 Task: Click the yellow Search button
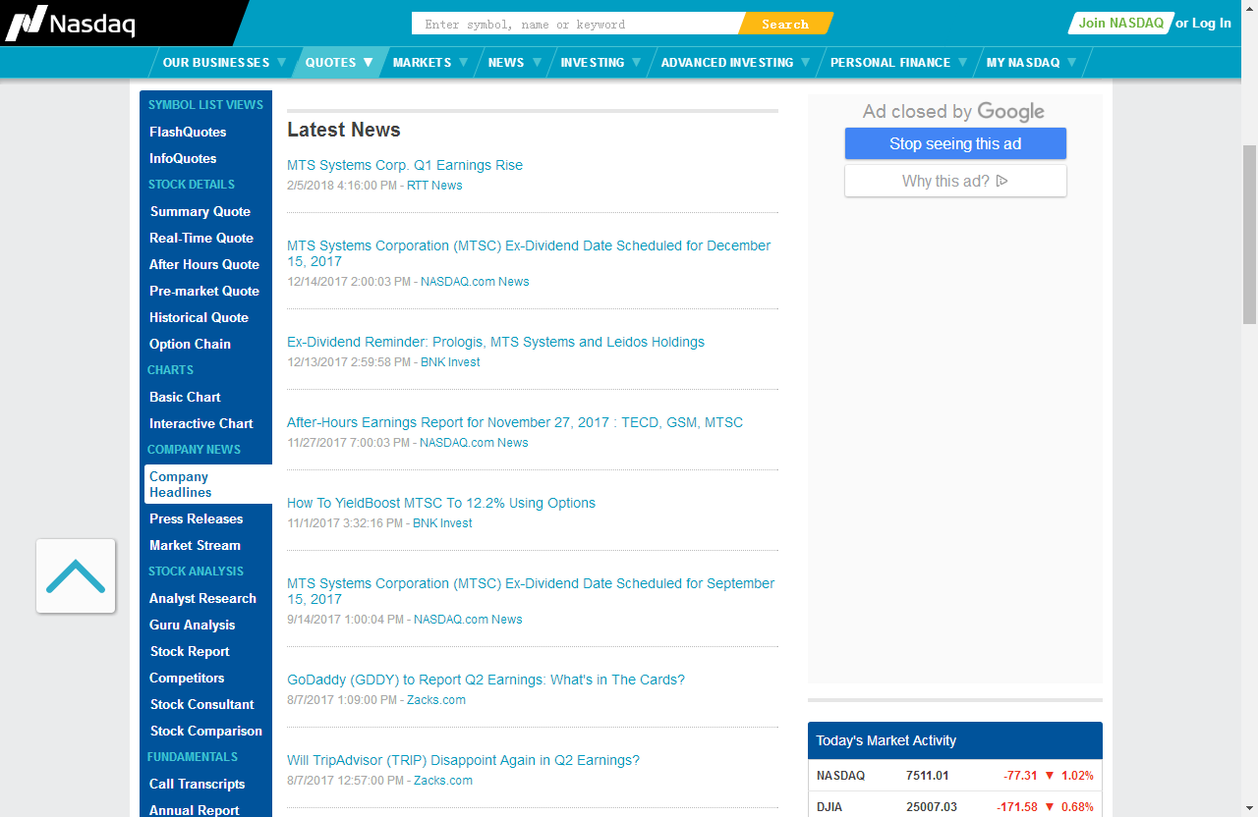[785, 24]
